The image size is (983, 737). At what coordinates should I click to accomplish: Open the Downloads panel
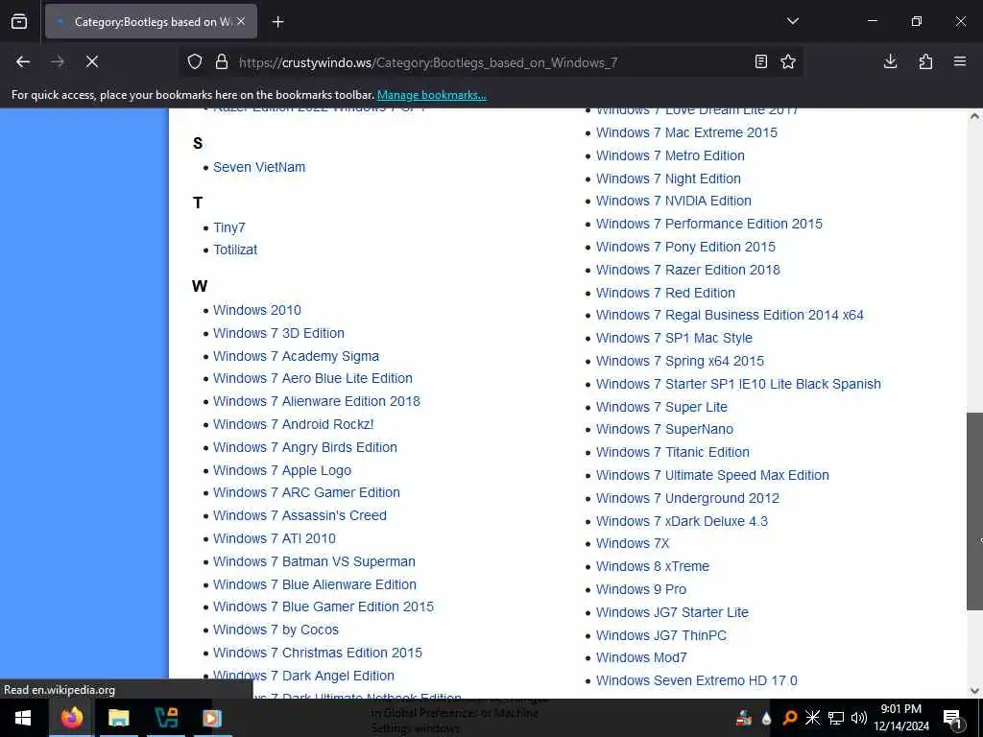890,61
